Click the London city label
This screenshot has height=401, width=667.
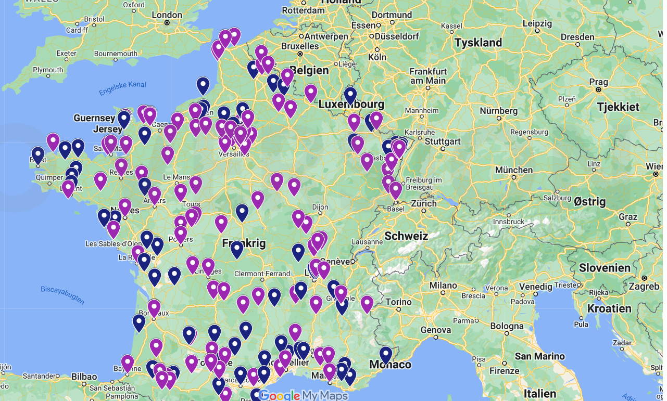click(167, 15)
